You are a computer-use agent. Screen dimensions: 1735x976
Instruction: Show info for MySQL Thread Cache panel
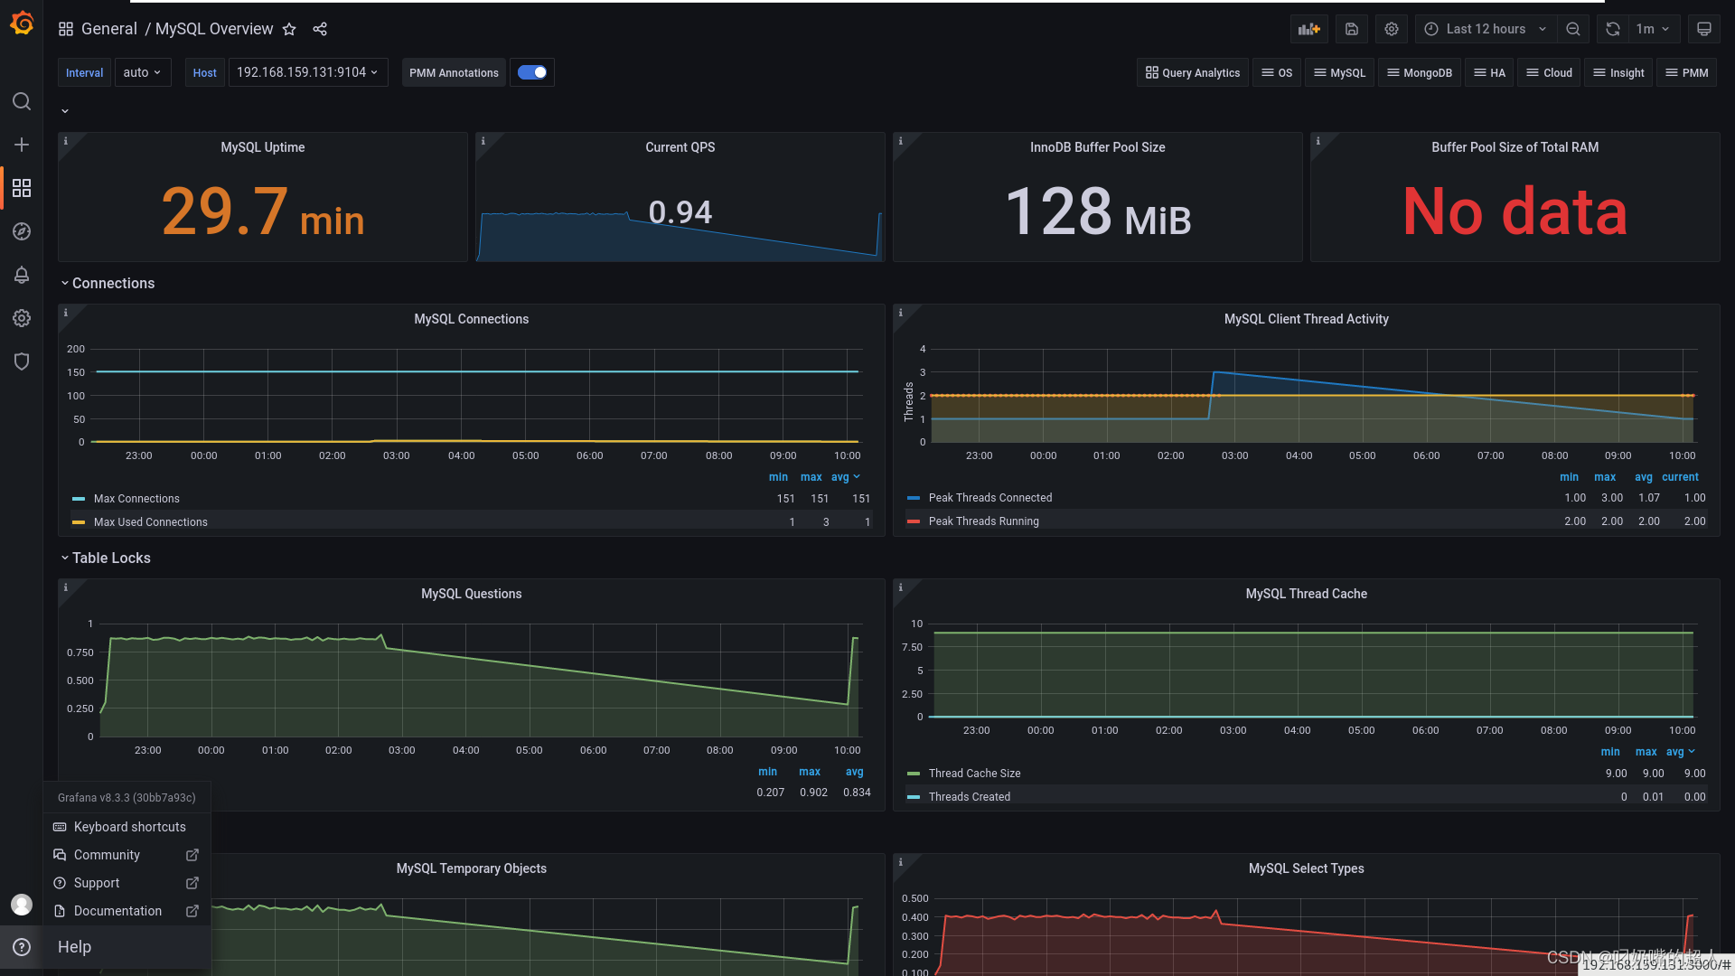pyautogui.click(x=900, y=587)
